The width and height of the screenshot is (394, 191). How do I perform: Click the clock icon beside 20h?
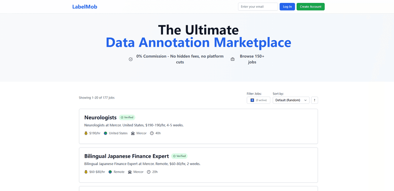pyautogui.click(x=149, y=172)
